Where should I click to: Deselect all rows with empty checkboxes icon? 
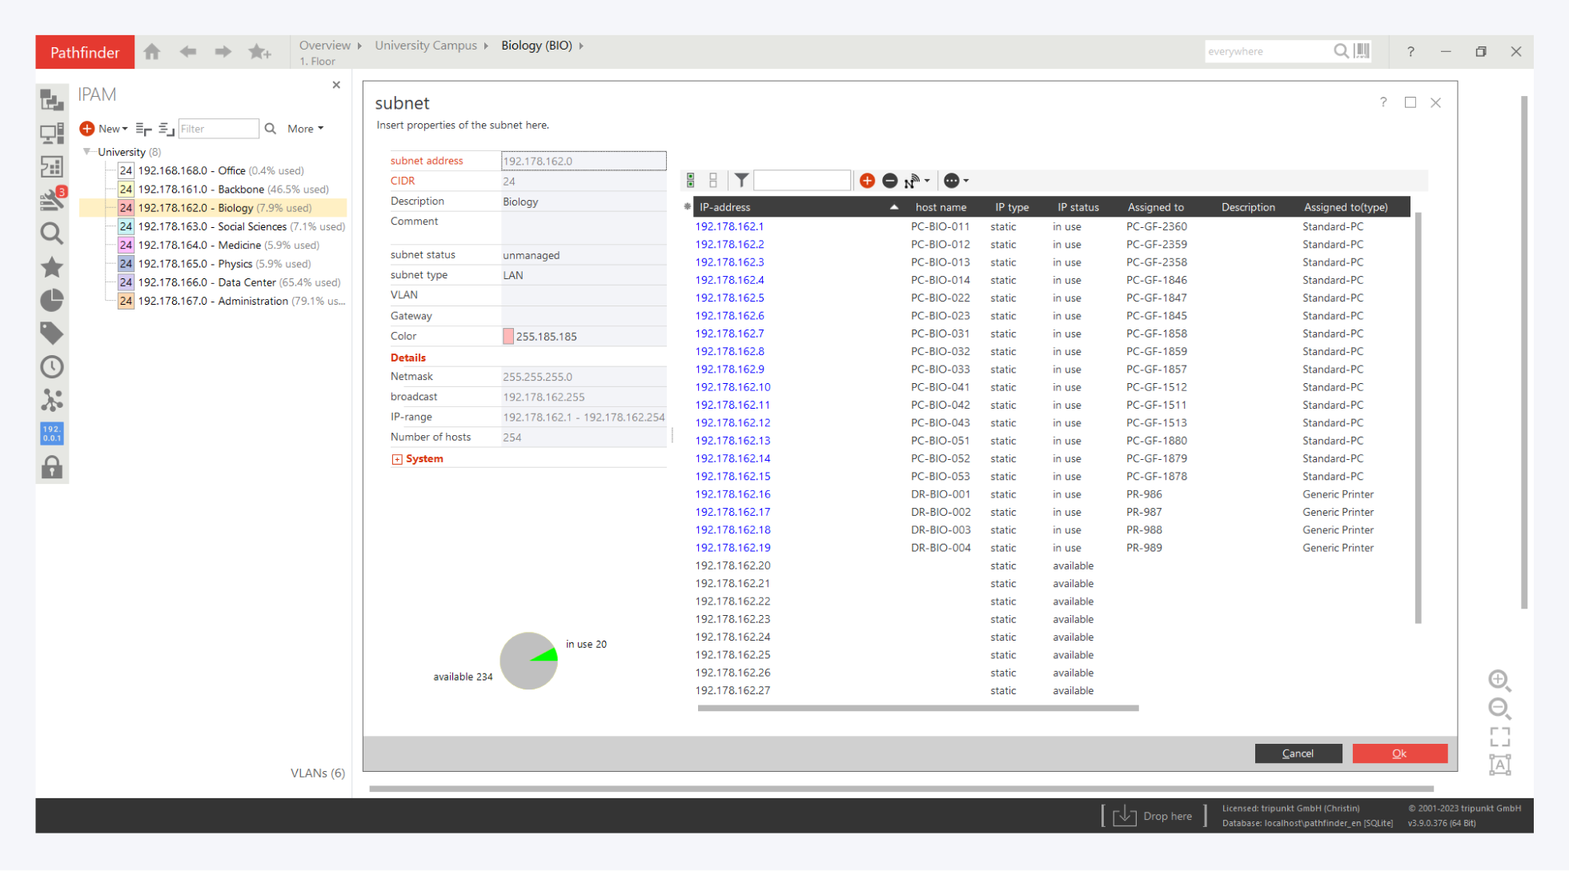tap(712, 181)
